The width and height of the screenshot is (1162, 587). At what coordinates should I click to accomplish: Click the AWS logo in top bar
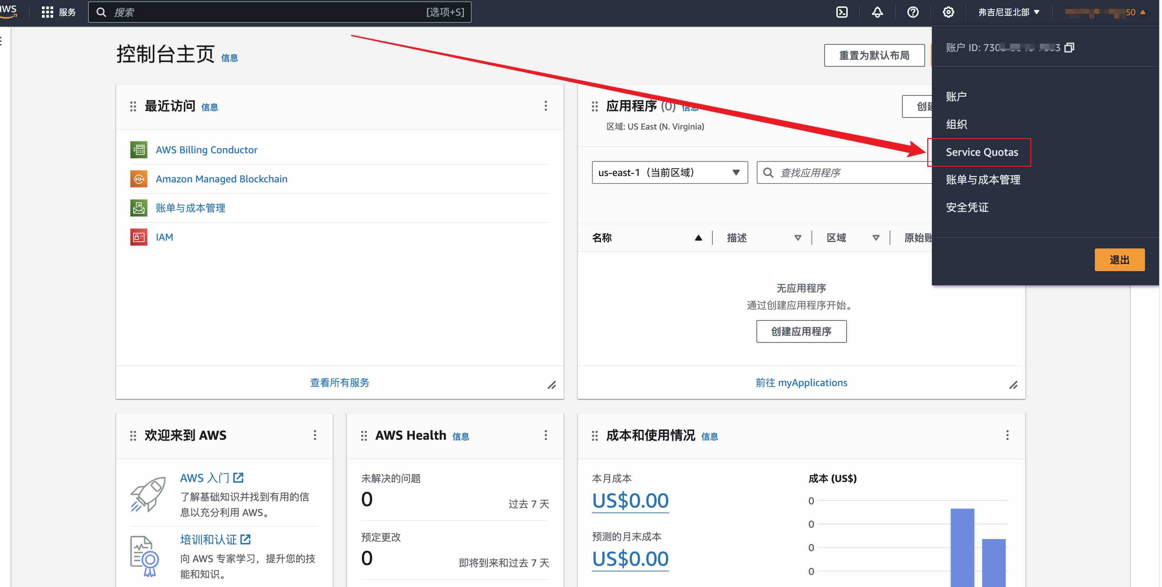(x=8, y=11)
